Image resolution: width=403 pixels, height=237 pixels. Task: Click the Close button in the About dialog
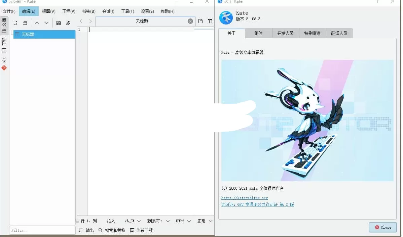[x=382, y=227]
